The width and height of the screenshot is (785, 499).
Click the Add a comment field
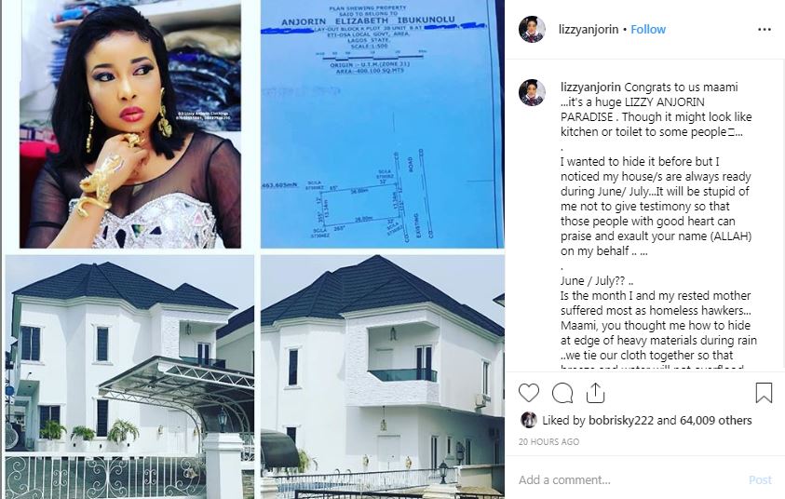(x=630, y=480)
